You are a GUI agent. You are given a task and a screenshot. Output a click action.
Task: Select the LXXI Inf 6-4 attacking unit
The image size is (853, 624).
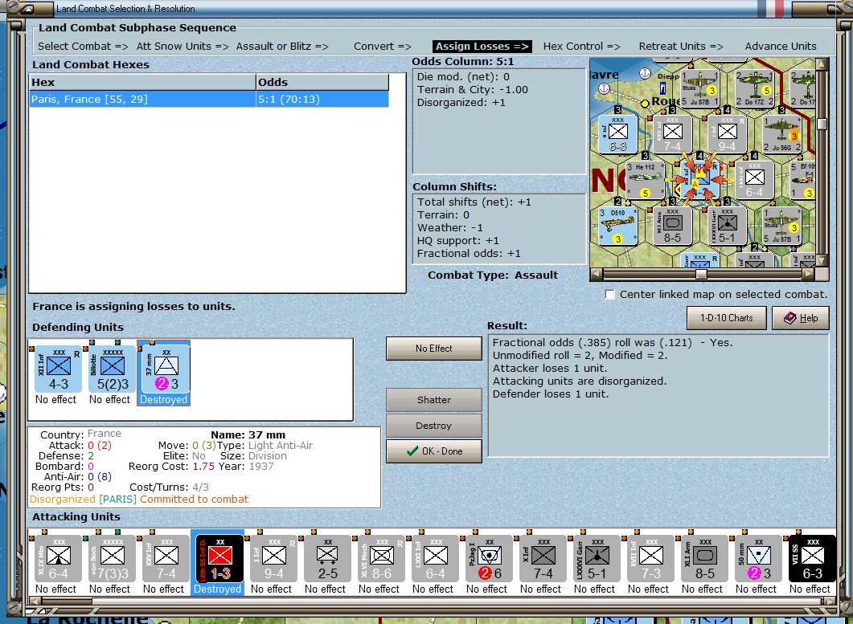coord(435,559)
